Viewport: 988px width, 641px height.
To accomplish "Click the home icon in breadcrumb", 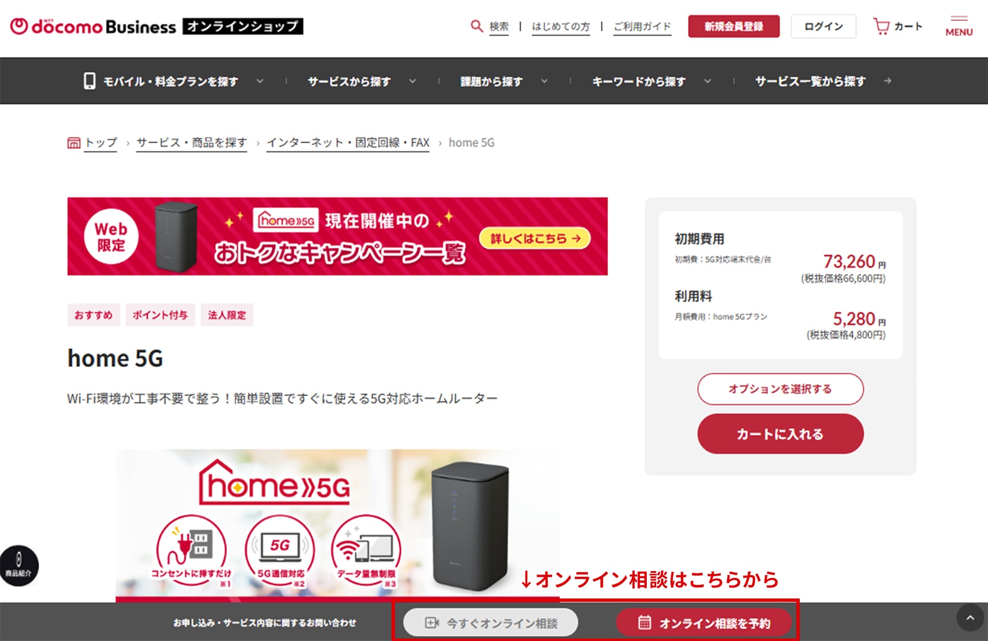I will click(74, 143).
